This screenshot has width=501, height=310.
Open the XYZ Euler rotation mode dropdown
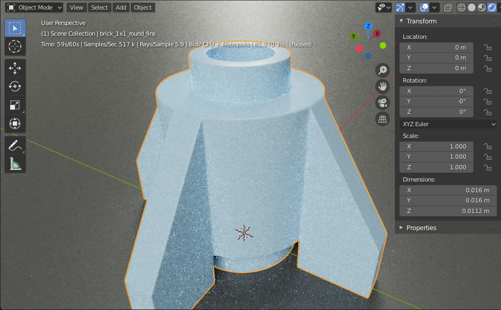tap(448, 124)
